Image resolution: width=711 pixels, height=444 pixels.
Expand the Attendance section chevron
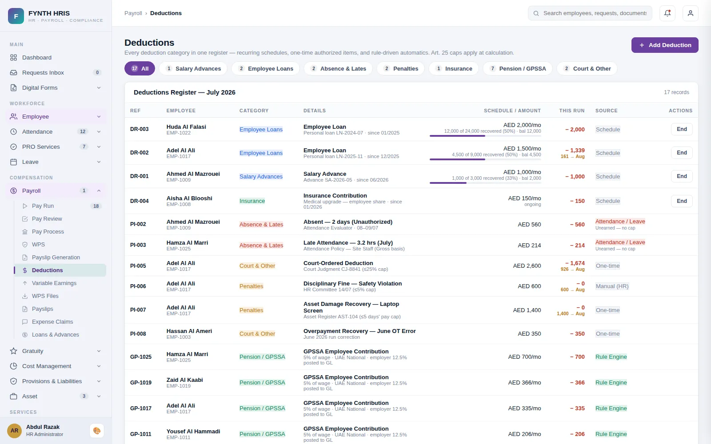pos(99,132)
